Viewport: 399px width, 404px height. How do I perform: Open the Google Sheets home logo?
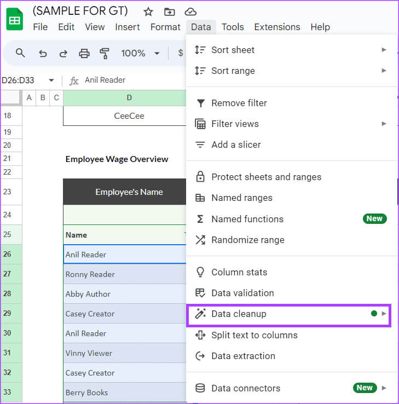coord(14,20)
